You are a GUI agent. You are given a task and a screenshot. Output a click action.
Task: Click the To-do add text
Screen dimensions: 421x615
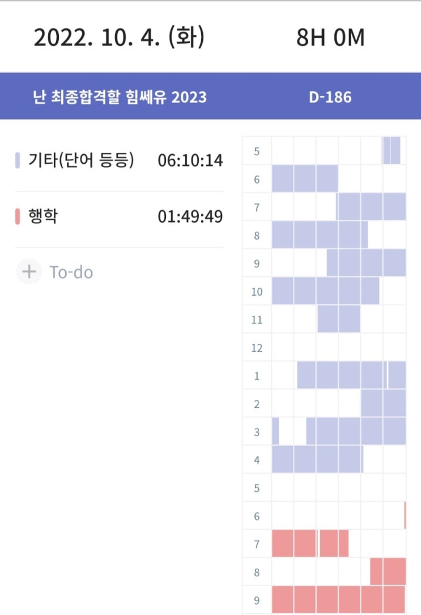pyautogui.click(x=71, y=272)
